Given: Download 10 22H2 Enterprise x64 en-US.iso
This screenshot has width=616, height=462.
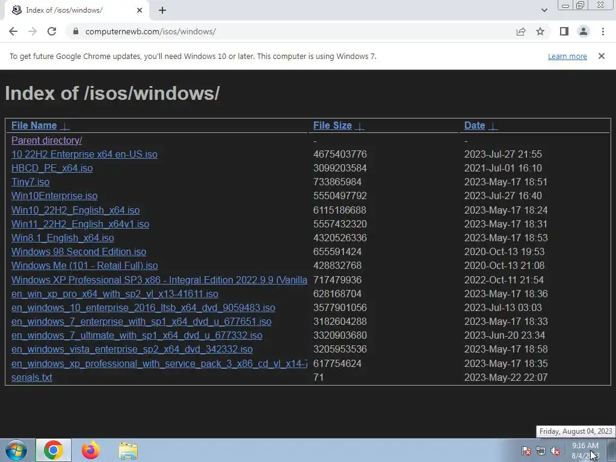Looking at the screenshot, I should coord(84,154).
